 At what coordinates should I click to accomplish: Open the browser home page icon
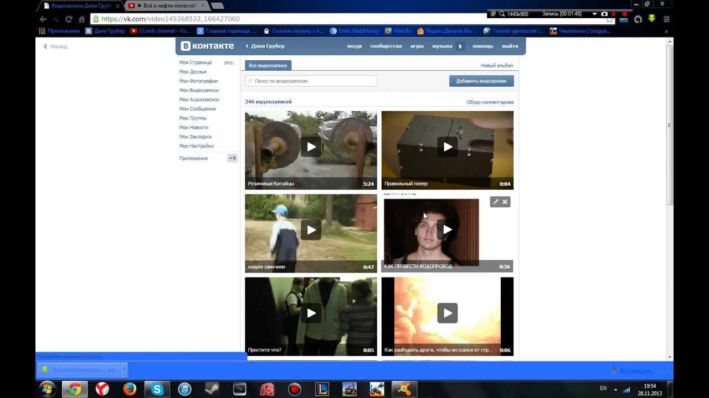pos(81,19)
